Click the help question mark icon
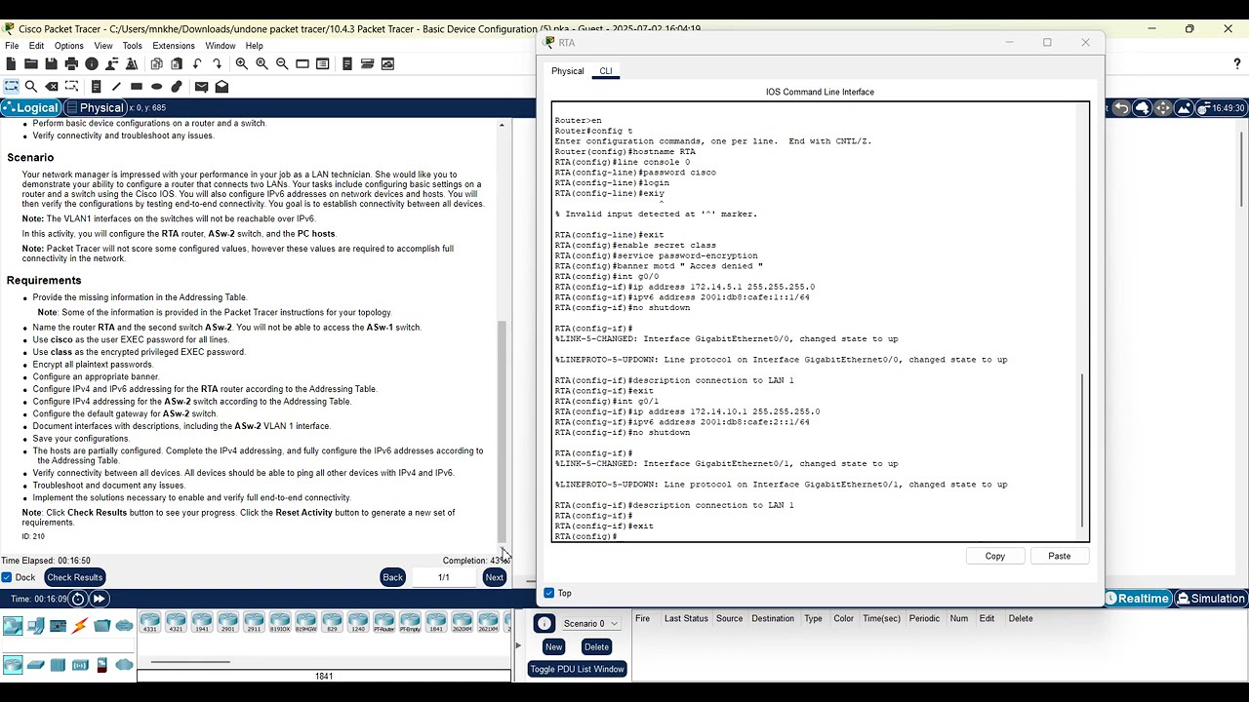Screen dimensions: 1249x702 1237,63
